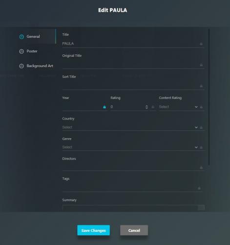230x245 pixels.
Task: Toggle the lock icon on Title field
Action: coord(201,44)
